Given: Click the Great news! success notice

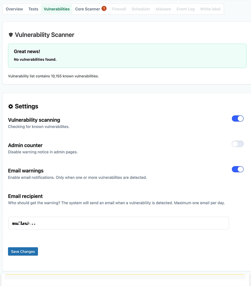Looking at the screenshot, I should click(127, 56).
